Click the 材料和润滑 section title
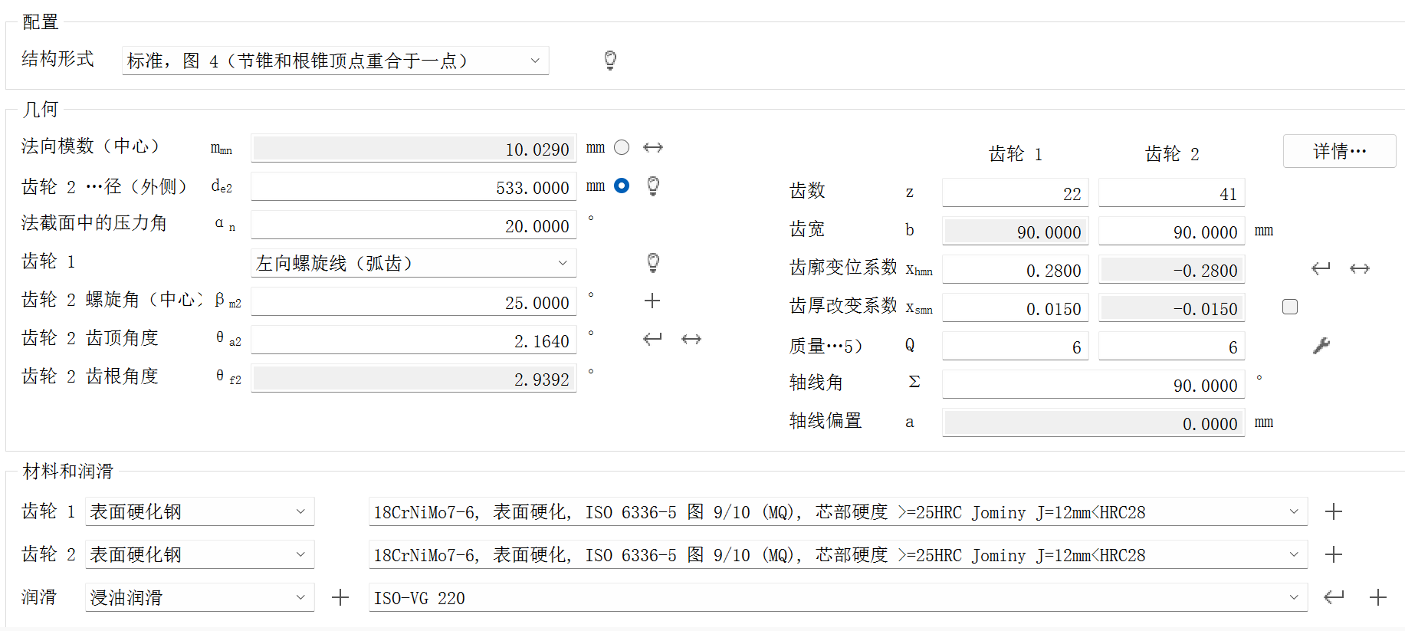 (68, 471)
